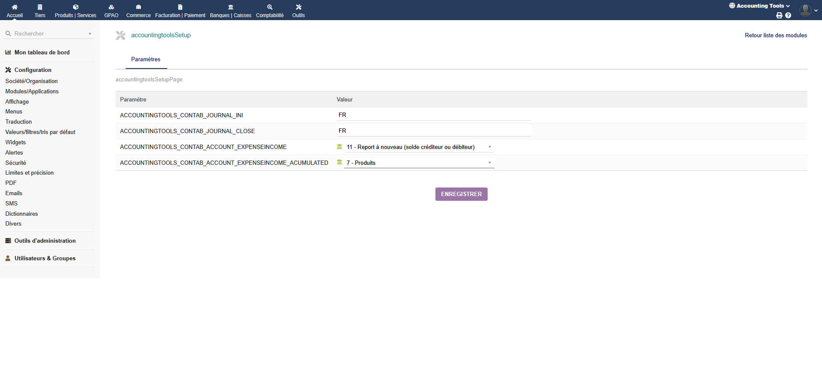The image size is (822, 372).
Task: Open the Tiers building icon
Action: [40, 7]
